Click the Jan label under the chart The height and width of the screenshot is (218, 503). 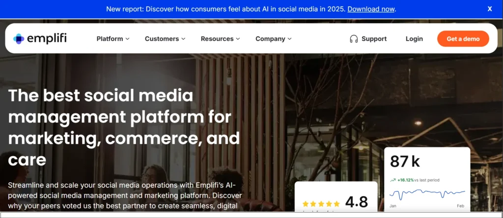click(x=393, y=206)
